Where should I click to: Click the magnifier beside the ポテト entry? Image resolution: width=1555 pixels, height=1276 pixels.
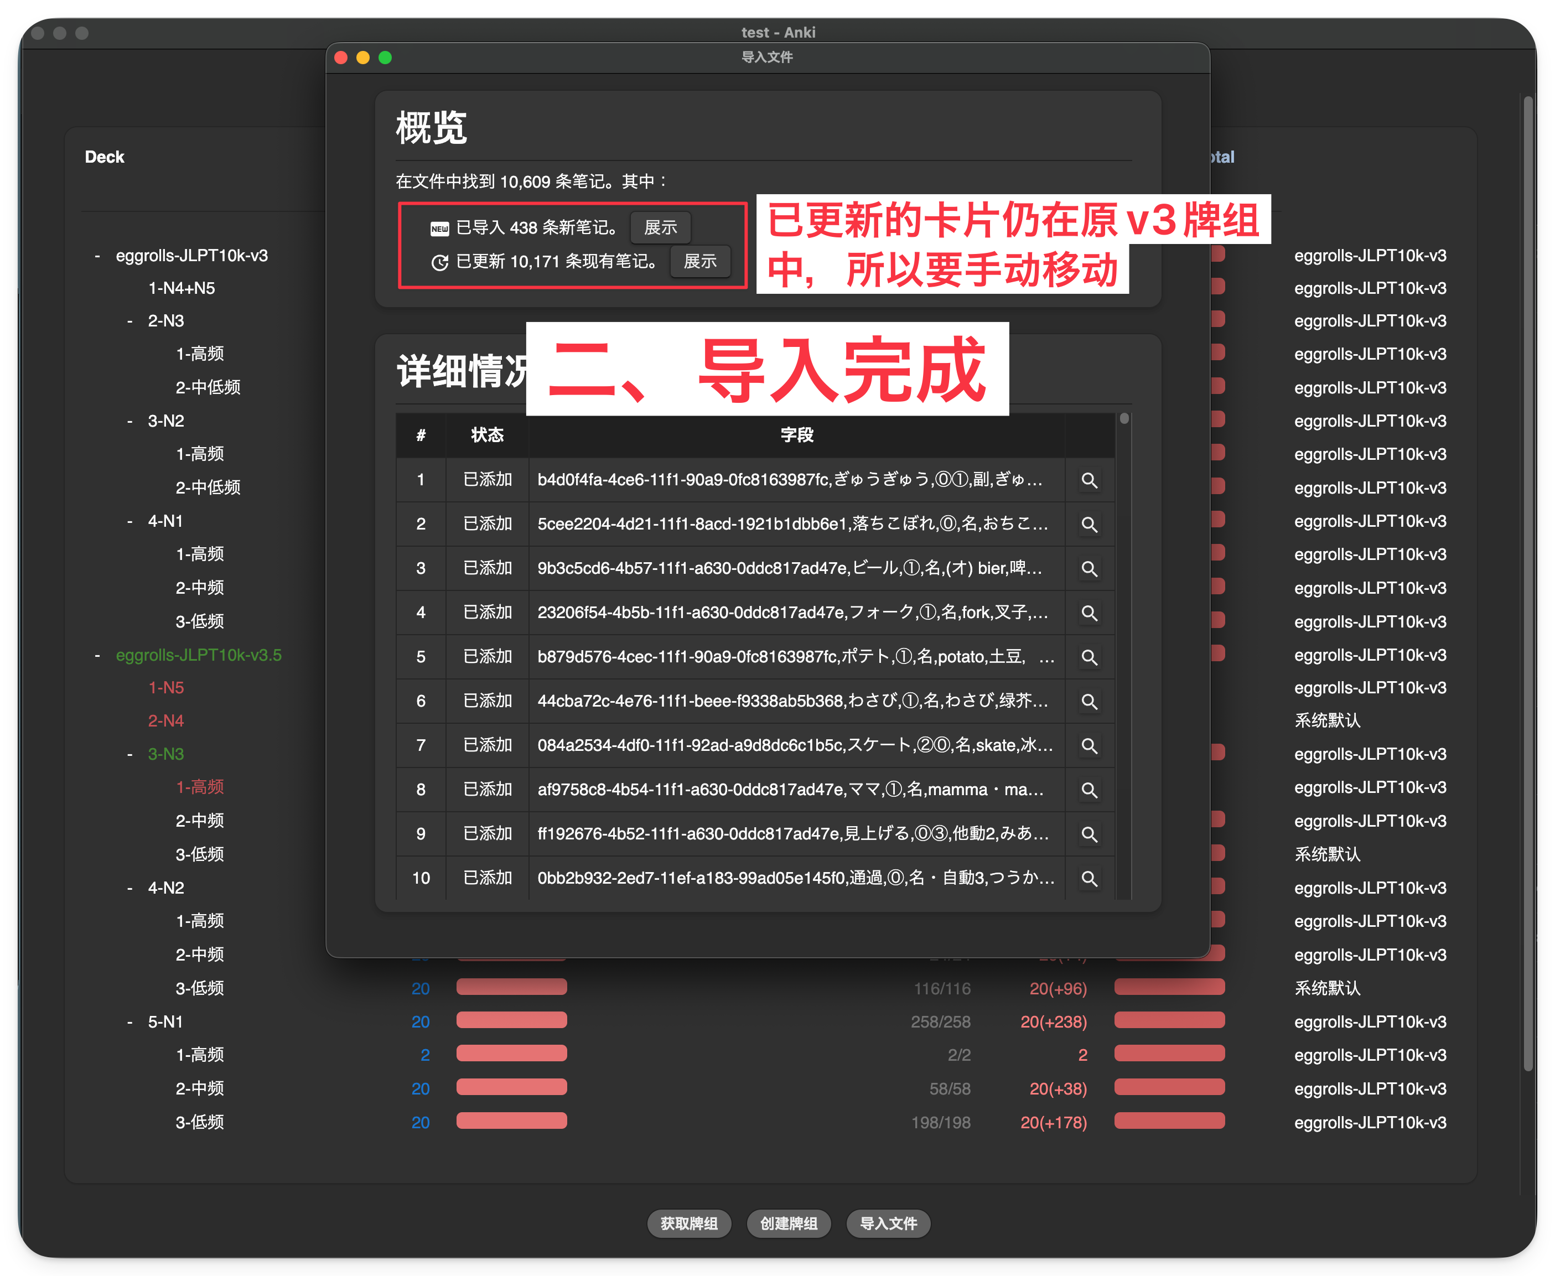(x=1089, y=657)
